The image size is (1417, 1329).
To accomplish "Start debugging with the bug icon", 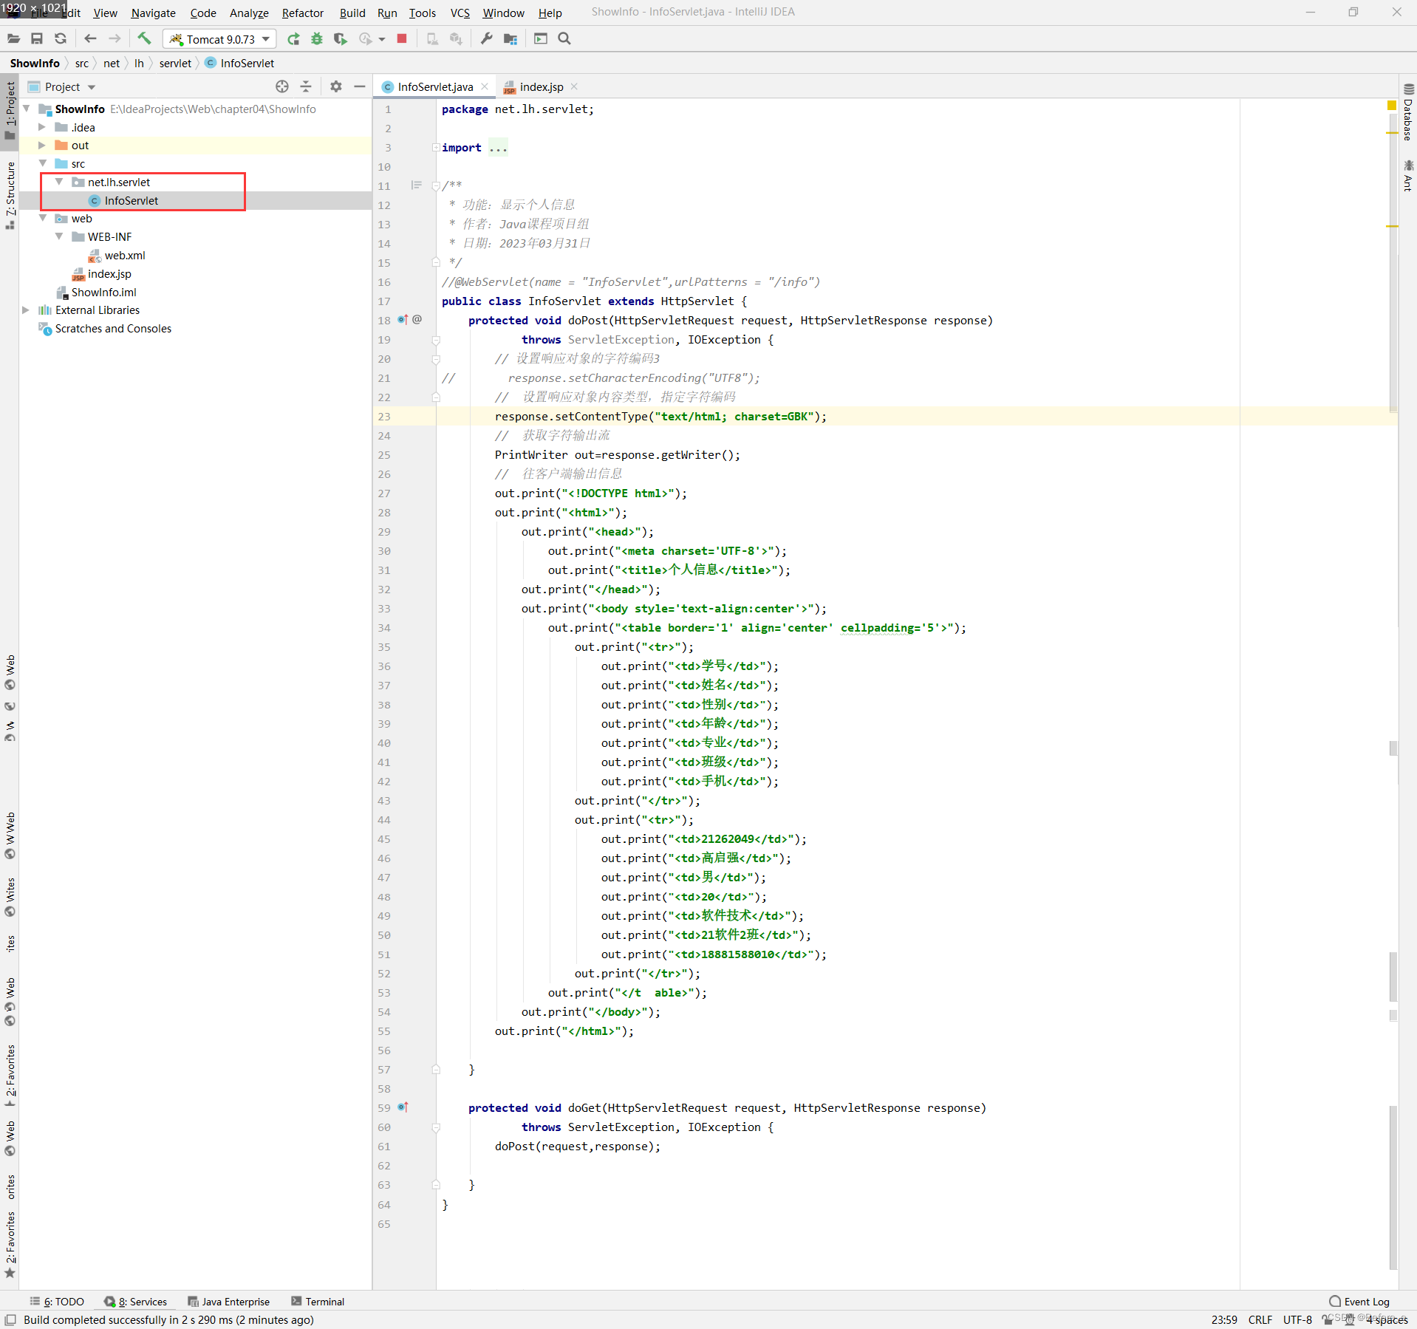I will pos(317,38).
